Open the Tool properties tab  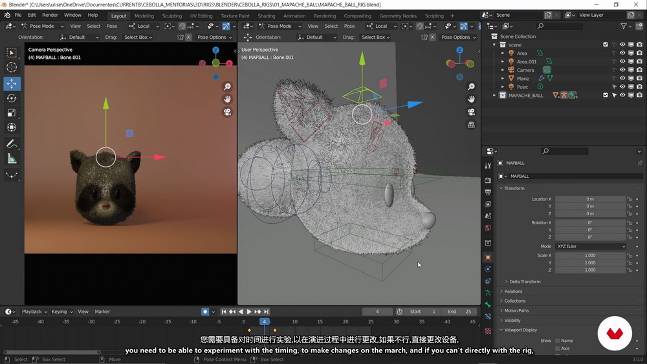coord(488,166)
